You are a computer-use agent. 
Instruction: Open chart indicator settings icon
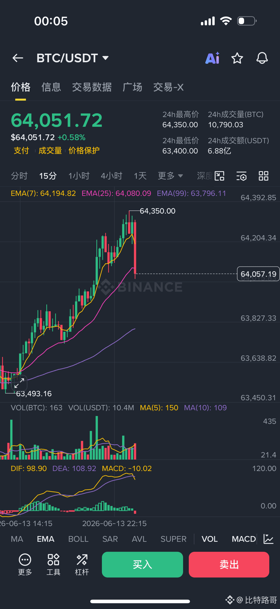(241, 176)
